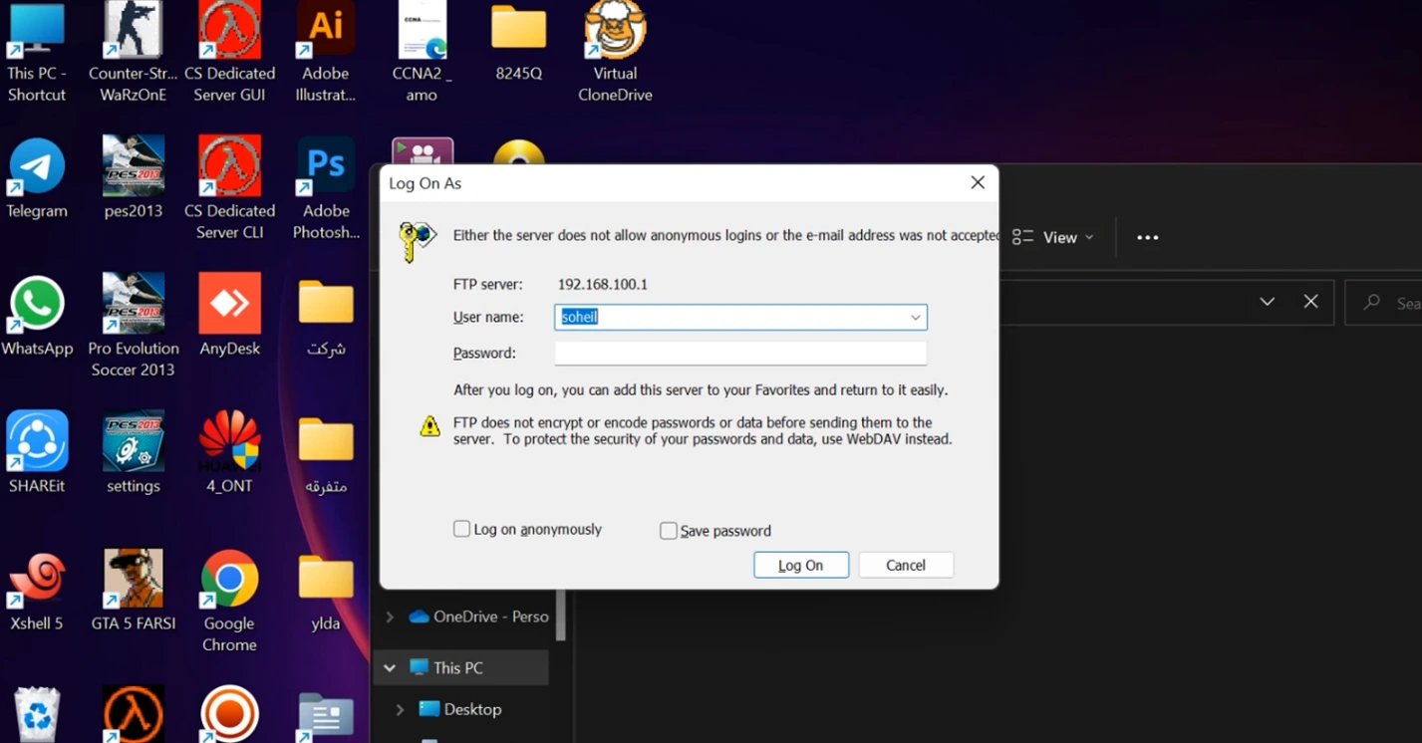The width and height of the screenshot is (1422, 743).
Task: Expand the OneDrive - Personal tree node
Action: tap(390, 618)
